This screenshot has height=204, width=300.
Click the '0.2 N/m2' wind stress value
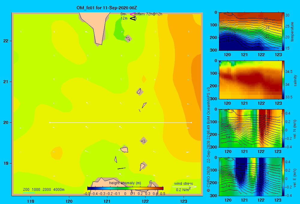click(x=183, y=190)
